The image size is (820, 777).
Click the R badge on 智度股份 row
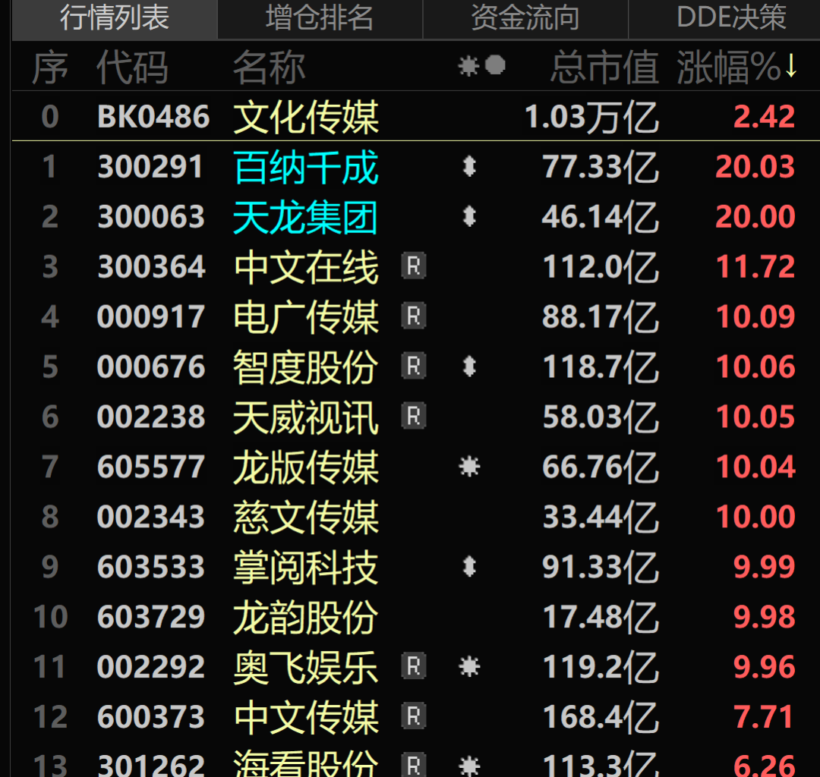coord(414,366)
